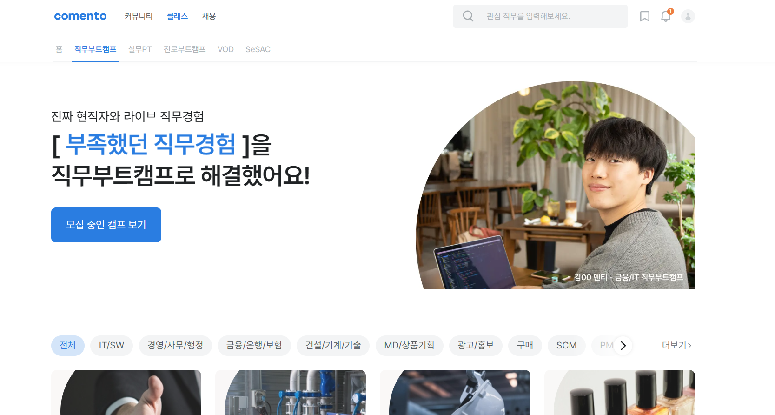Open notifications bell icon
The width and height of the screenshot is (775, 415).
(666, 16)
